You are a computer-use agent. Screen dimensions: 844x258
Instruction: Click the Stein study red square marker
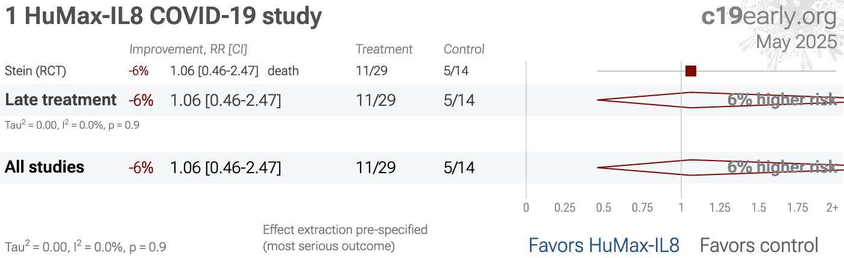(x=691, y=71)
